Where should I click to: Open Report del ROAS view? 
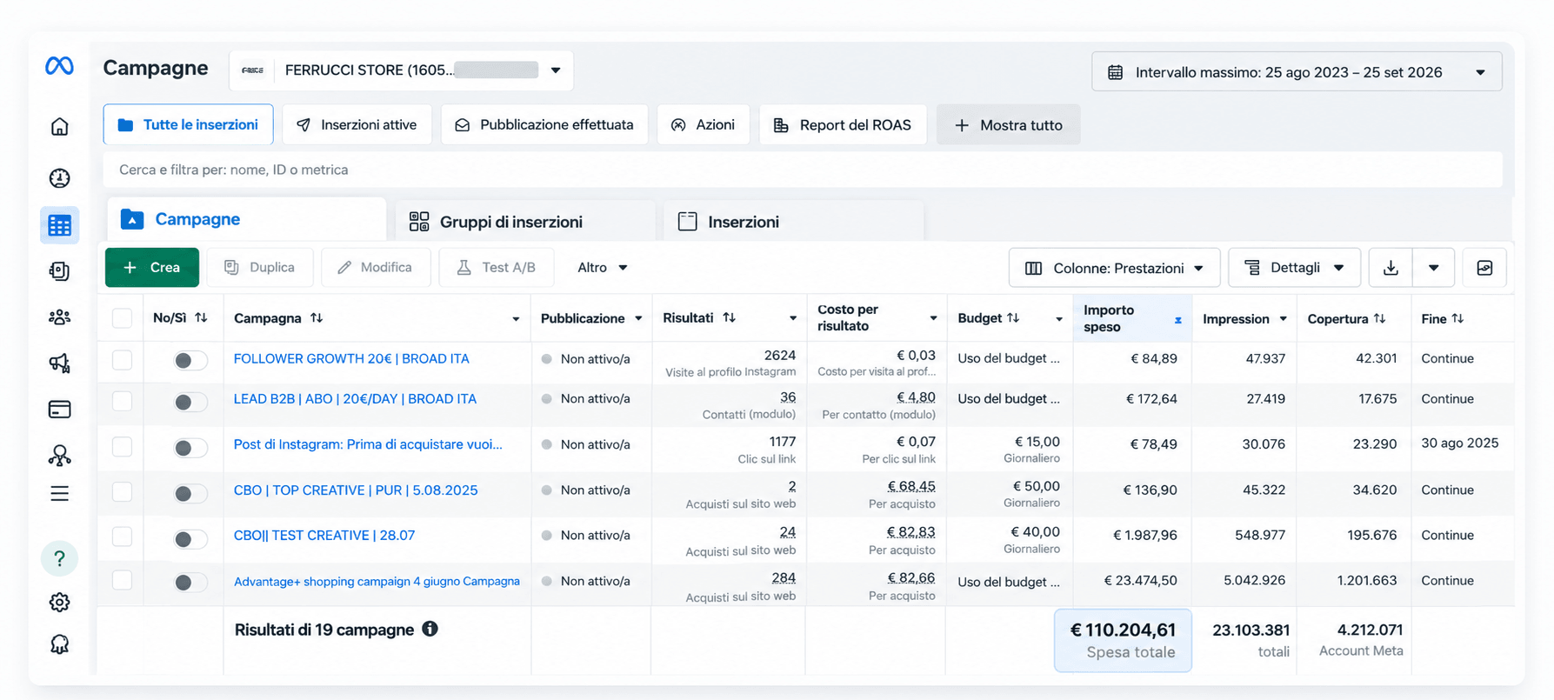[x=843, y=124]
